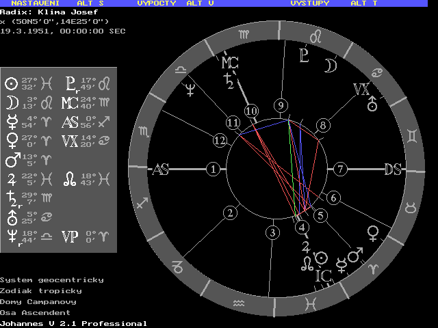Click the Sun symbol in the positions table
This screenshot has height=328, width=438.
11,84
